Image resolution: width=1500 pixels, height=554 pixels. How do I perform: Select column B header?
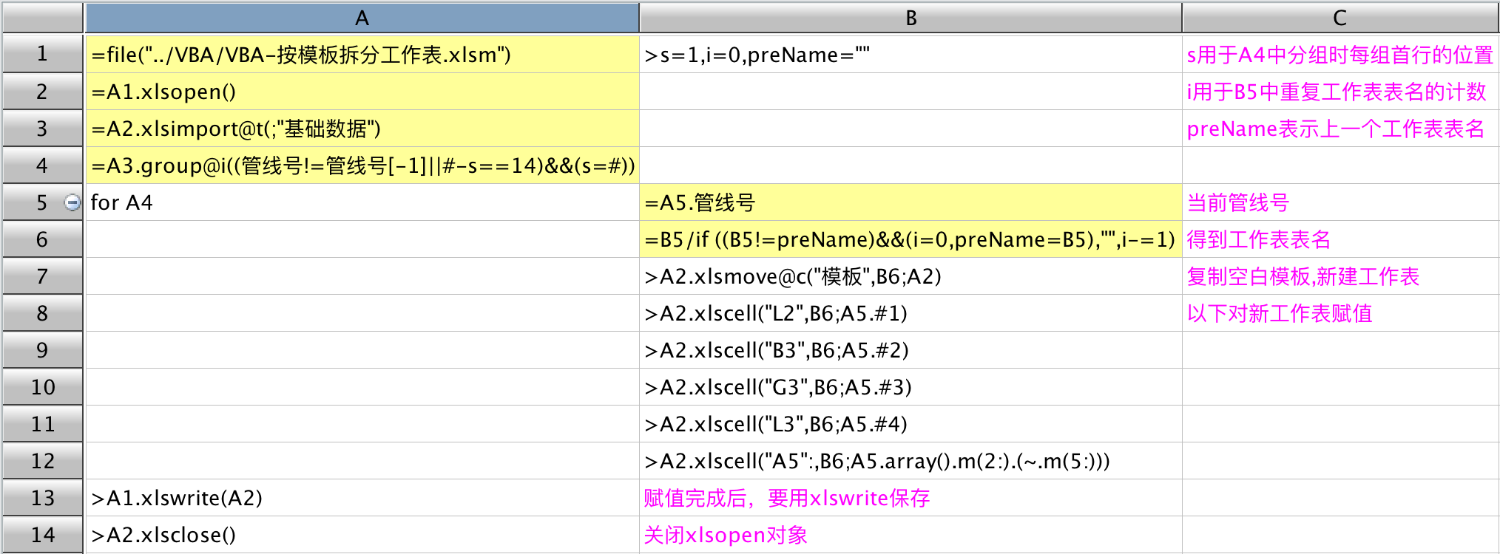click(911, 18)
